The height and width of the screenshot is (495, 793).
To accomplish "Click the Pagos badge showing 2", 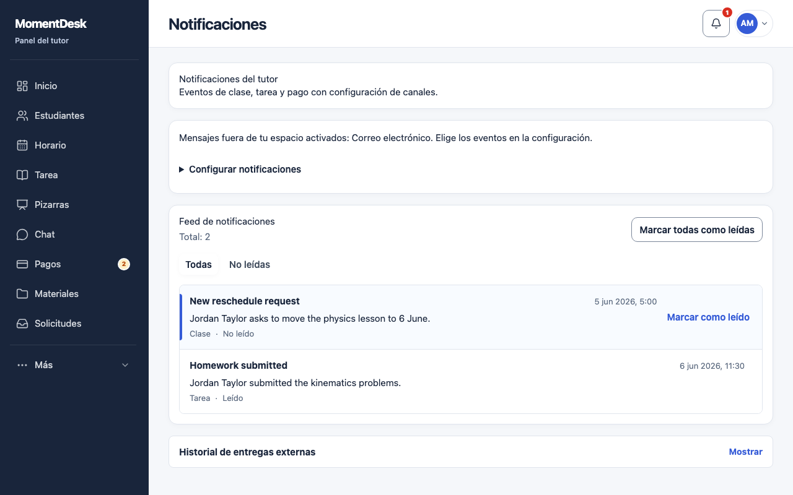I will [x=124, y=264].
